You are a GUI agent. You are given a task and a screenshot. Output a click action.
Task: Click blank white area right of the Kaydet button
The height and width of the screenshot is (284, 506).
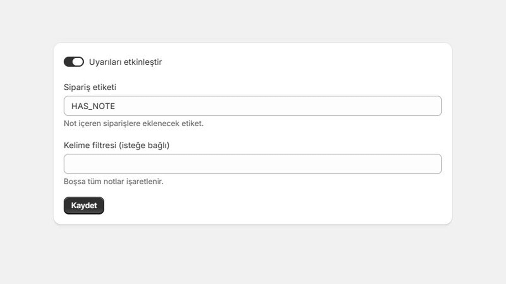tap(253, 205)
